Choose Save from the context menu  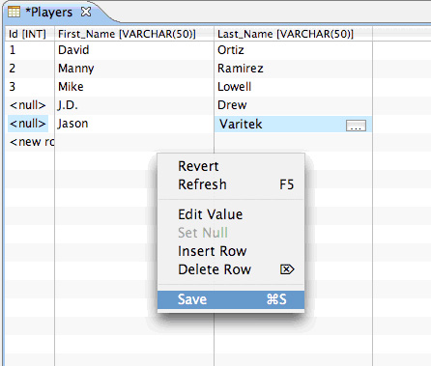click(x=231, y=299)
